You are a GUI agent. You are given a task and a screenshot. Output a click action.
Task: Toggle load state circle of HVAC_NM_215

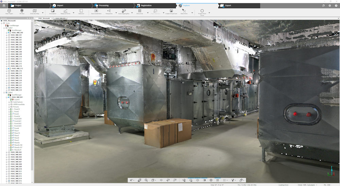[10, 68]
